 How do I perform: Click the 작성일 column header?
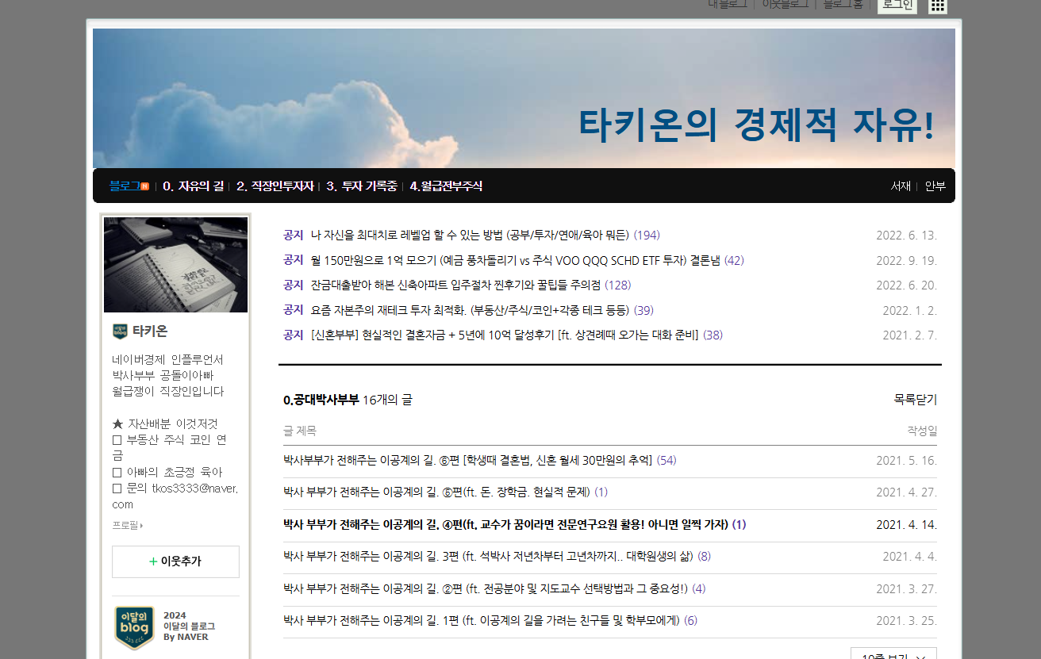click(922, 431)
